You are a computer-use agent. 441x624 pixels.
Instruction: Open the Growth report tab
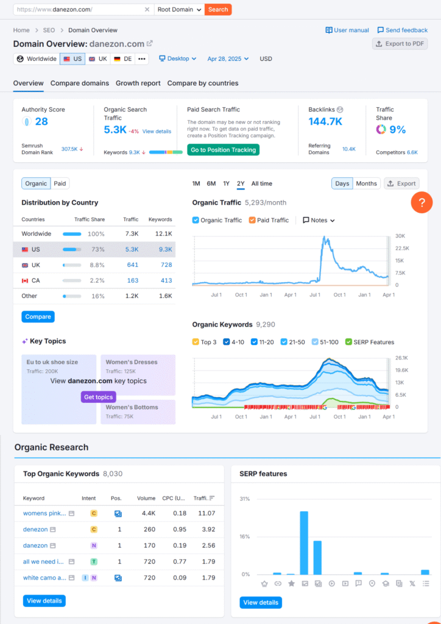point(138,83)
